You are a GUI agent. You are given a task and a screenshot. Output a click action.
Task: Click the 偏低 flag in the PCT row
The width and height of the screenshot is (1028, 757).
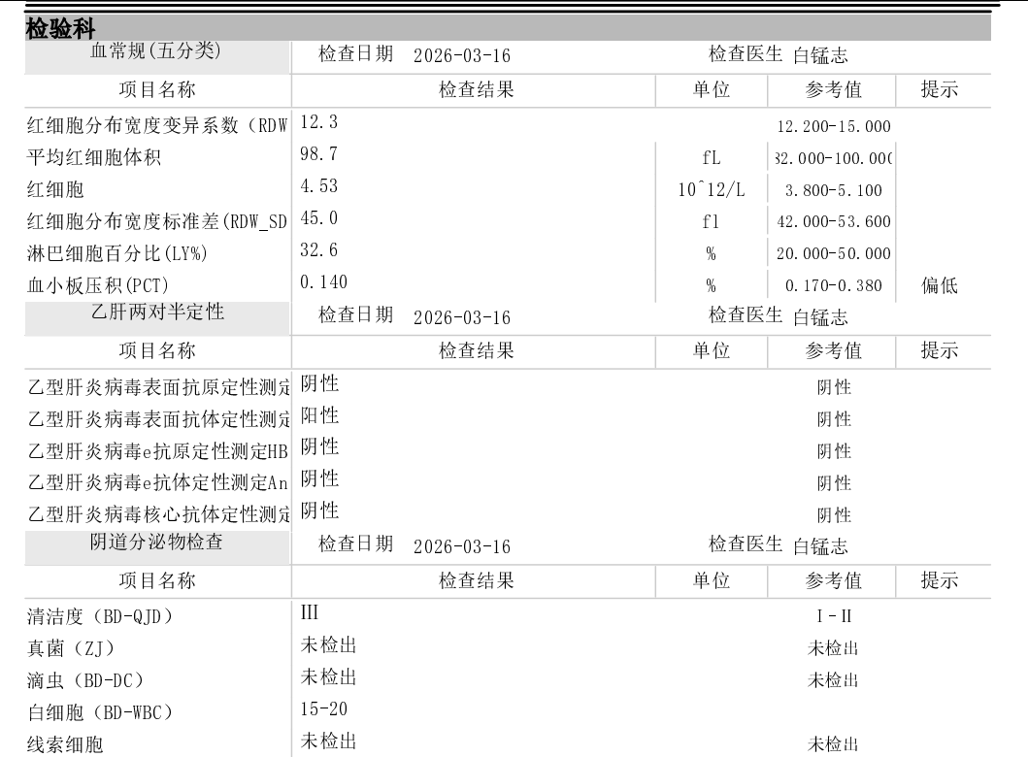(x=939, y=285)
